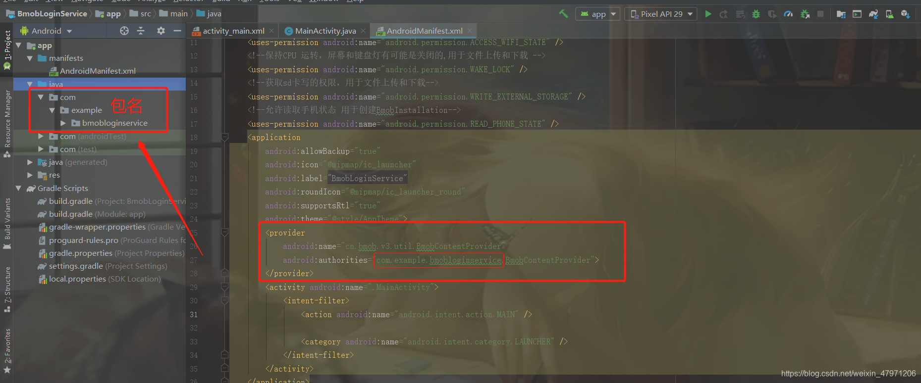Image resolution: width=921 pixels, height=383 pixels.
Task: Expand the com (test) package
Action: [x=41, y=149]
